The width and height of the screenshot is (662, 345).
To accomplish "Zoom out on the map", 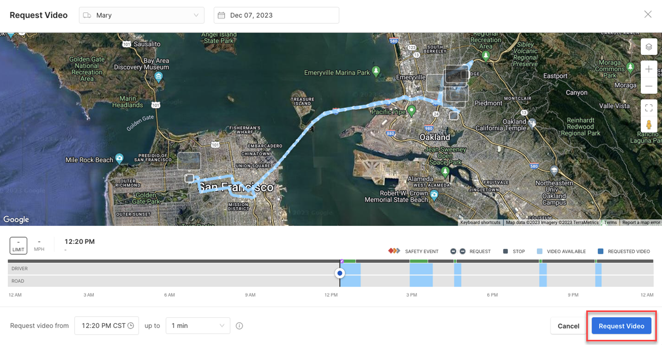I will [649, 86].
